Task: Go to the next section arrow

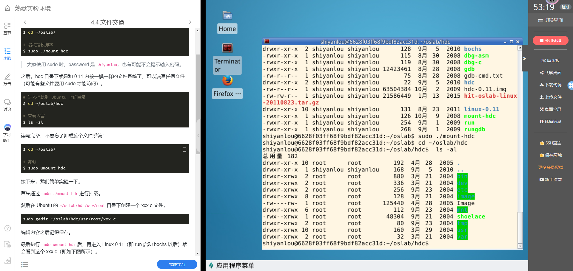Action: pos(190,22)
